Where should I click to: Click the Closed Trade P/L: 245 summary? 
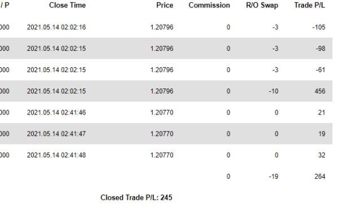pyautogui.click(x=136, y=197)
